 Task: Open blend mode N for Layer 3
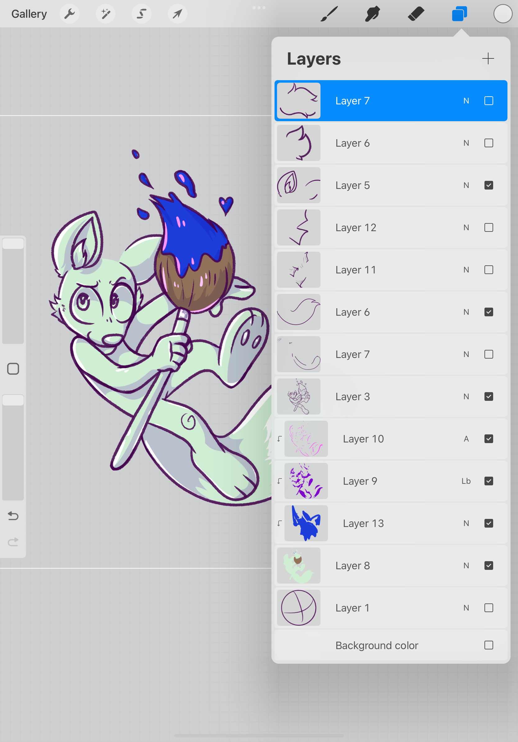pos(466,396)
